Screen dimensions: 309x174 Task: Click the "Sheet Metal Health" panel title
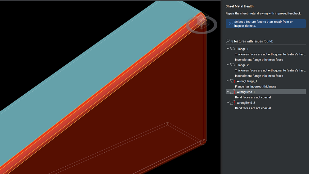[240, 6]
